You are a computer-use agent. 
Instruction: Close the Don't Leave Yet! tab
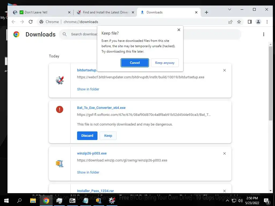tap(69, 12)
